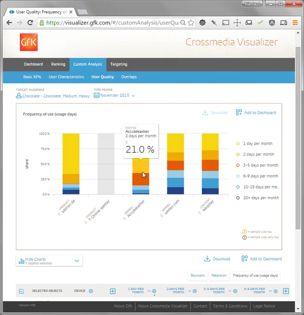Click the crosshair extension icon

237,23
